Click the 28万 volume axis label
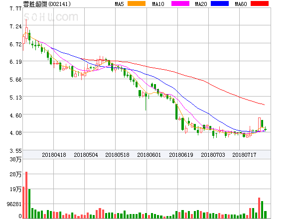299x219 pixels. tap(15, 174)
